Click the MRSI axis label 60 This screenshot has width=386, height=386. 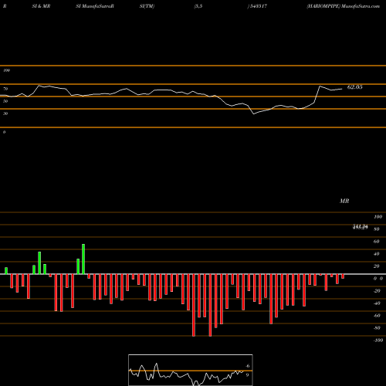376,242
